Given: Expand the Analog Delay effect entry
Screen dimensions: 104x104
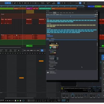Looking at the screenshot, I should pos(49,50).
